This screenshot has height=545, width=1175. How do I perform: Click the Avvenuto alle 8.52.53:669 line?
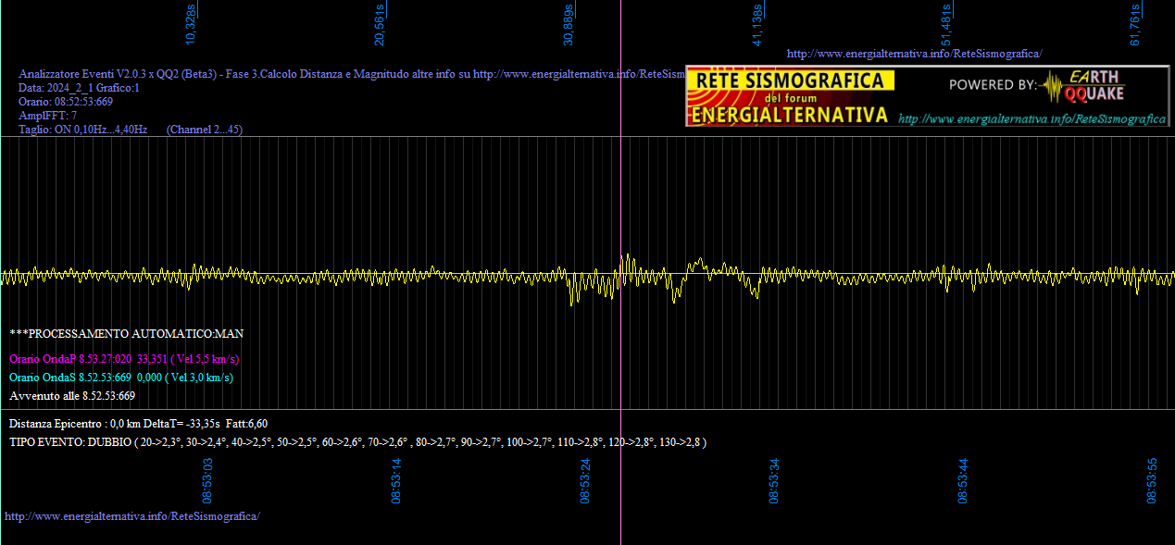72,396
